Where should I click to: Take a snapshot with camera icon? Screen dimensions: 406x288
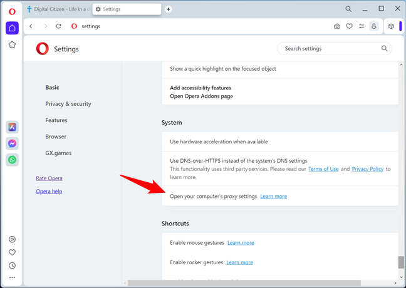pyautogui.click(x=337, y=26)
